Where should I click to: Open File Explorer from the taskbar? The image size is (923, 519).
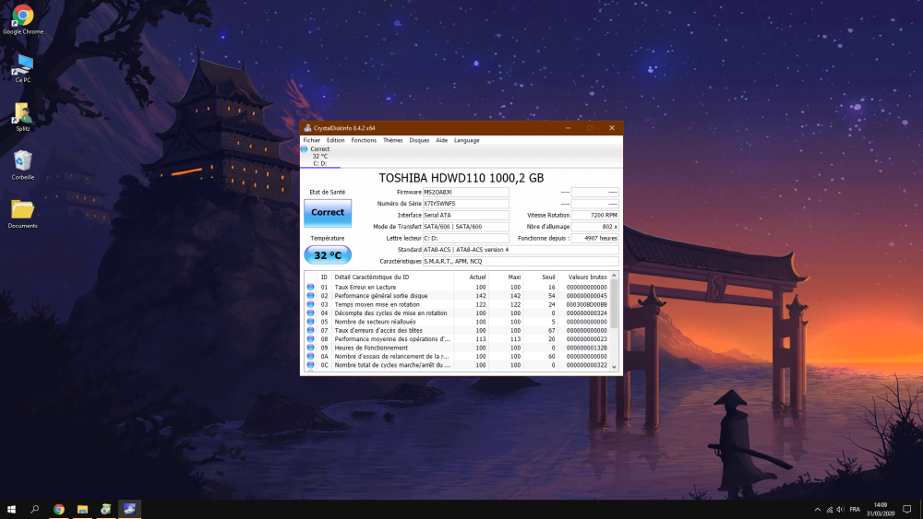coord(82,509)
